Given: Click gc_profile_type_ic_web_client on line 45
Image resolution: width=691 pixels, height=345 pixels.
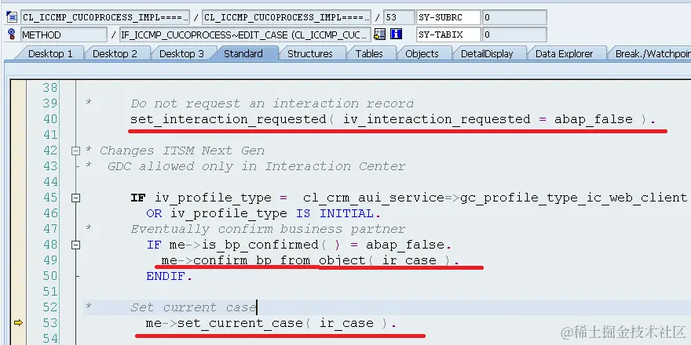Looking at the screenshot, I should click(573, 198).
